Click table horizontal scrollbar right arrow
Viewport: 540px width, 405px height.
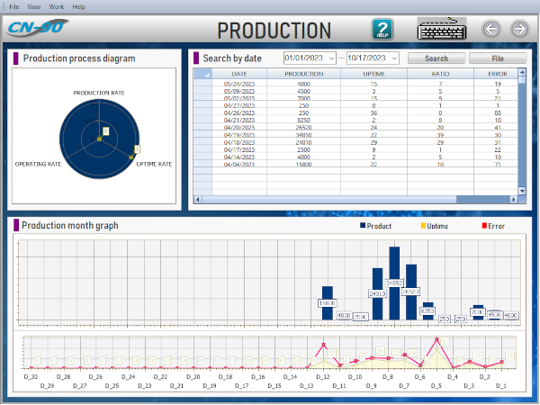click(514, 200)
